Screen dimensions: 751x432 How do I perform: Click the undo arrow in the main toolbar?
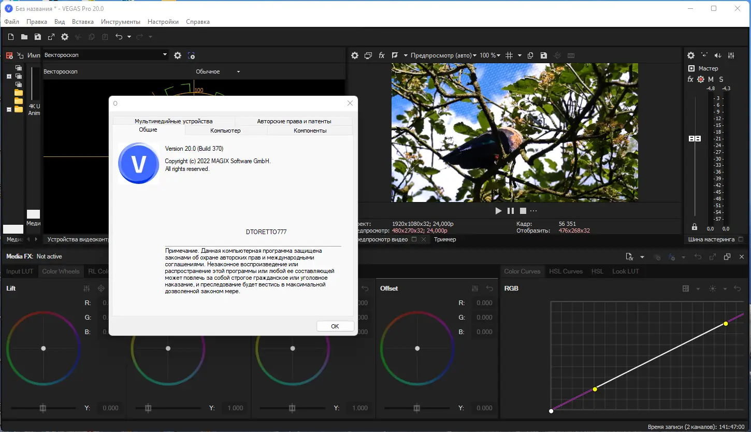(119, 37)
